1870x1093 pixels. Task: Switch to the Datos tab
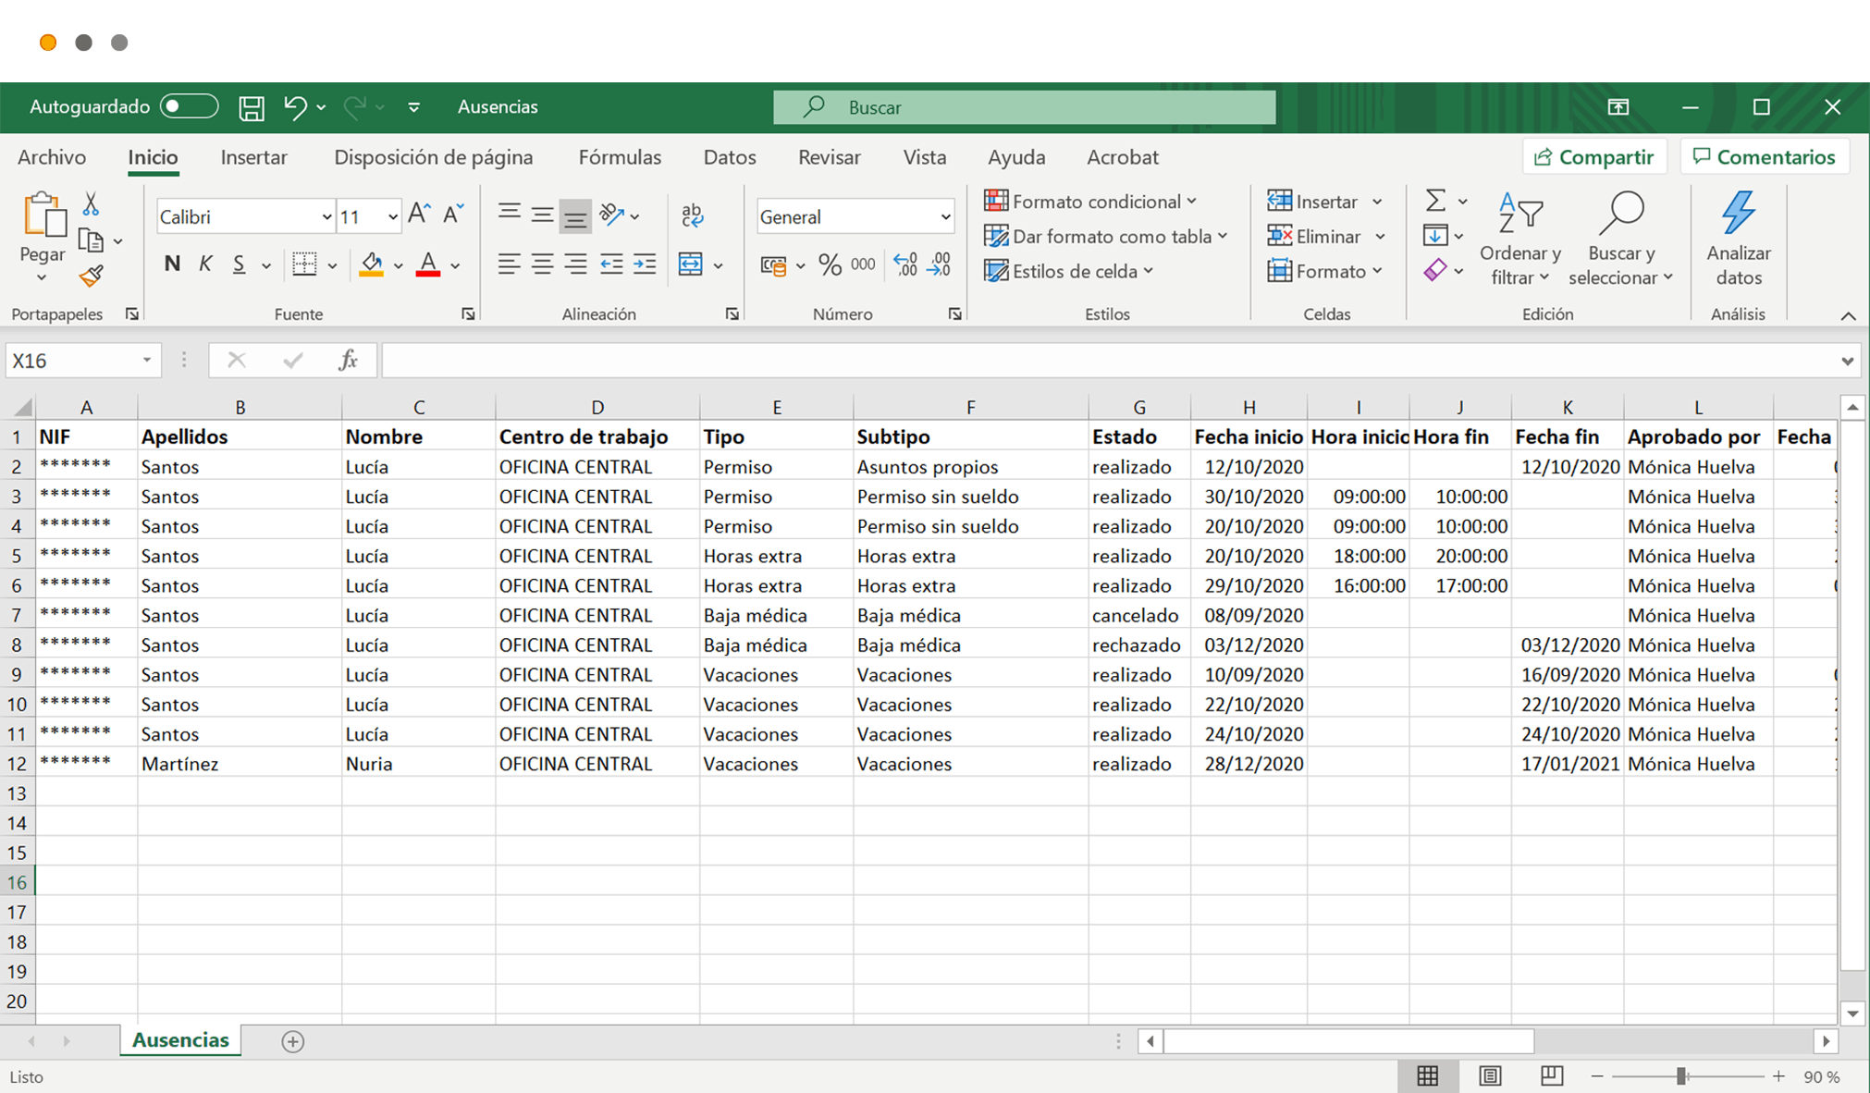click(730, 157)
